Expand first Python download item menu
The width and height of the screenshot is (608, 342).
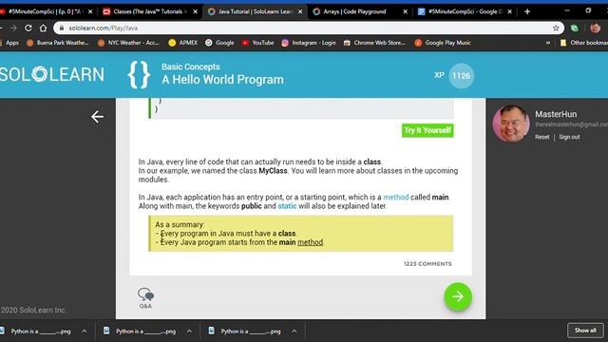tap(85, 332)
